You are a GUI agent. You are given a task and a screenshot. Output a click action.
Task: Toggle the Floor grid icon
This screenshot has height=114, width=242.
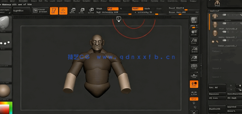[194, 75]
